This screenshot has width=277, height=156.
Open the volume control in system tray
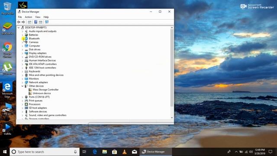251,152
